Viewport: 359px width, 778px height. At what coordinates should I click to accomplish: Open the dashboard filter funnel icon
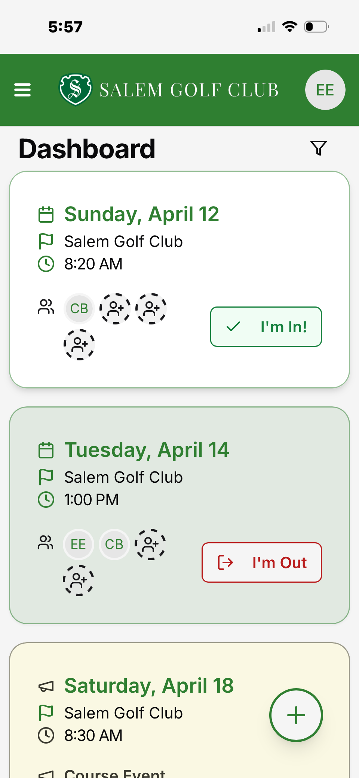pyautogui.click(x=318, y=148)
